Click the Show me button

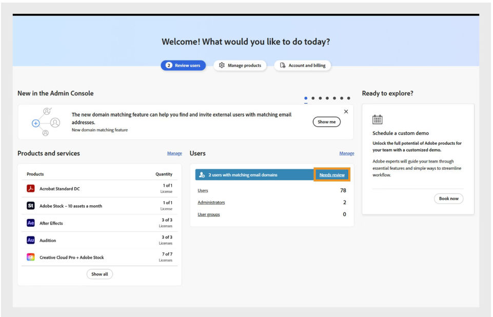tap(326, 122)
